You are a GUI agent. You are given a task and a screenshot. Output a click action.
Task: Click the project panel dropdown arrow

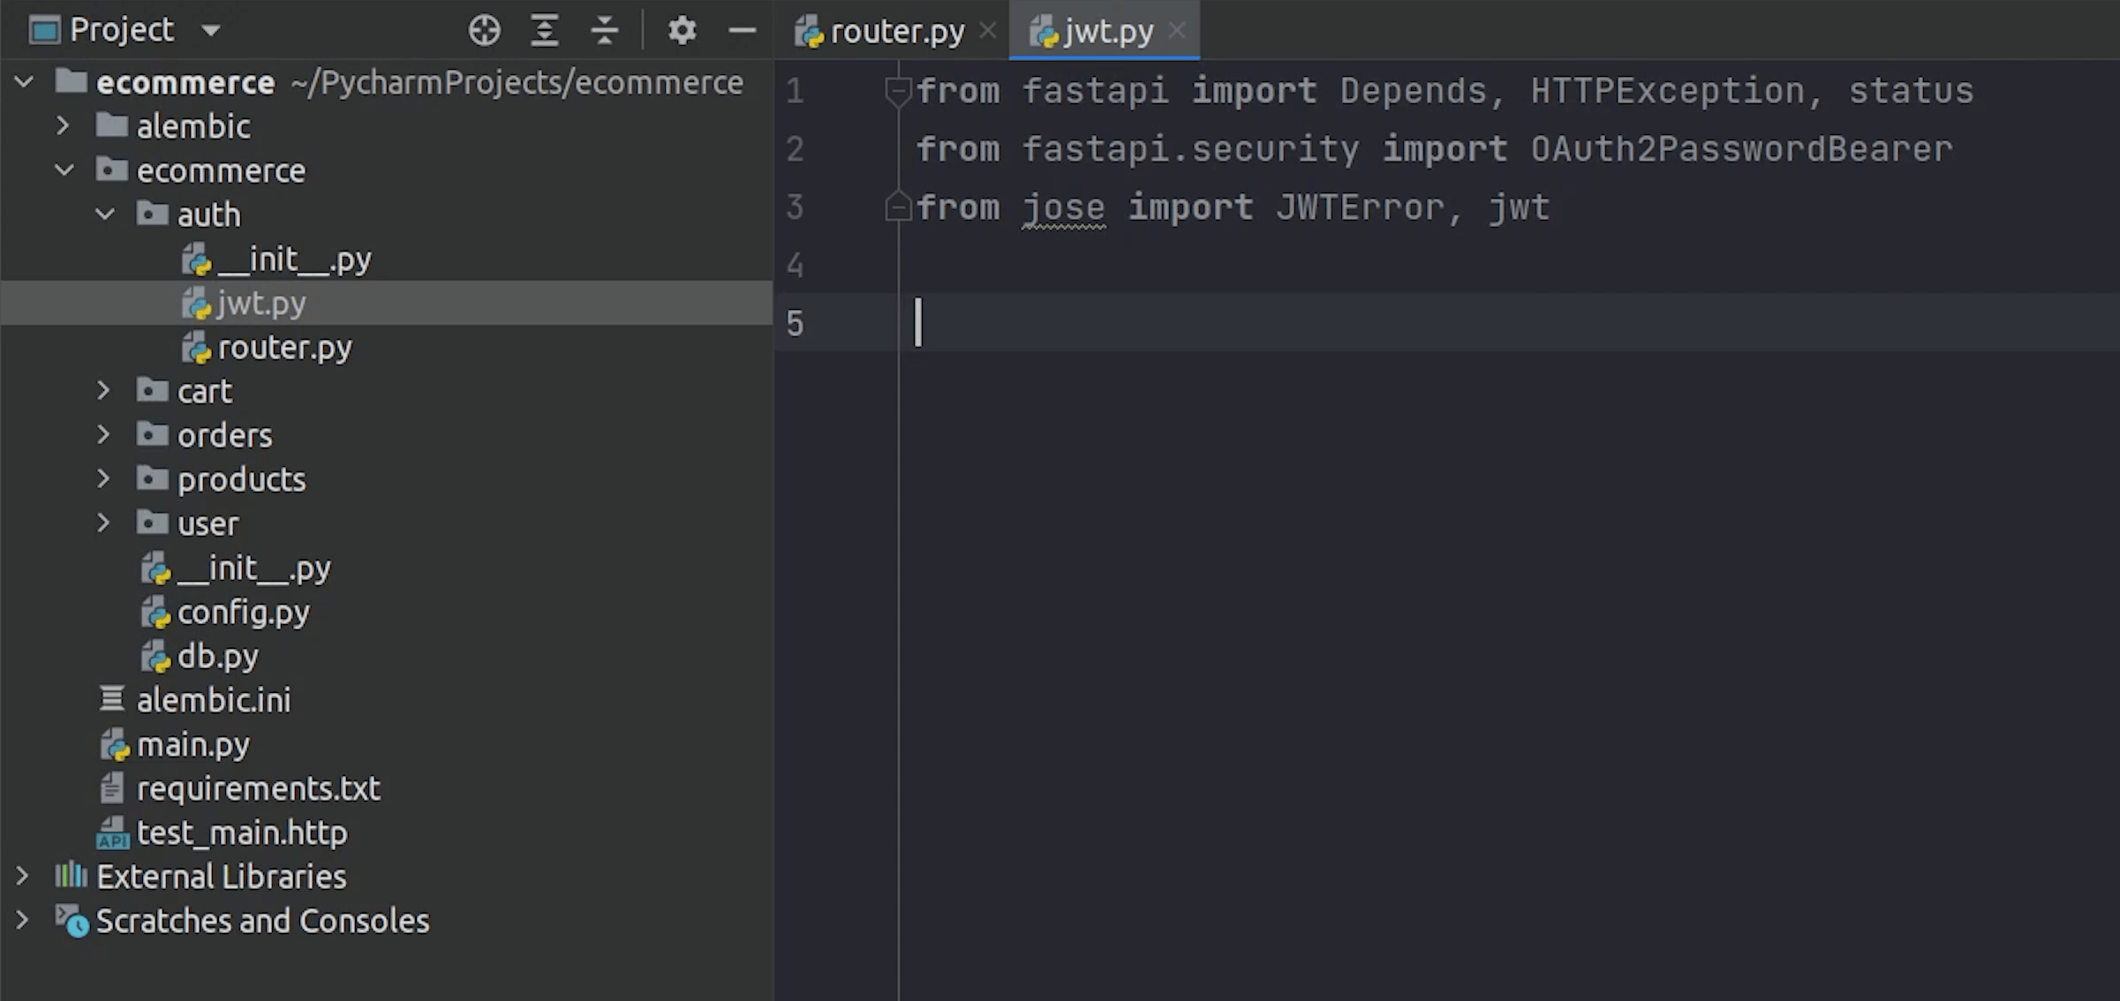coord(214,28)
